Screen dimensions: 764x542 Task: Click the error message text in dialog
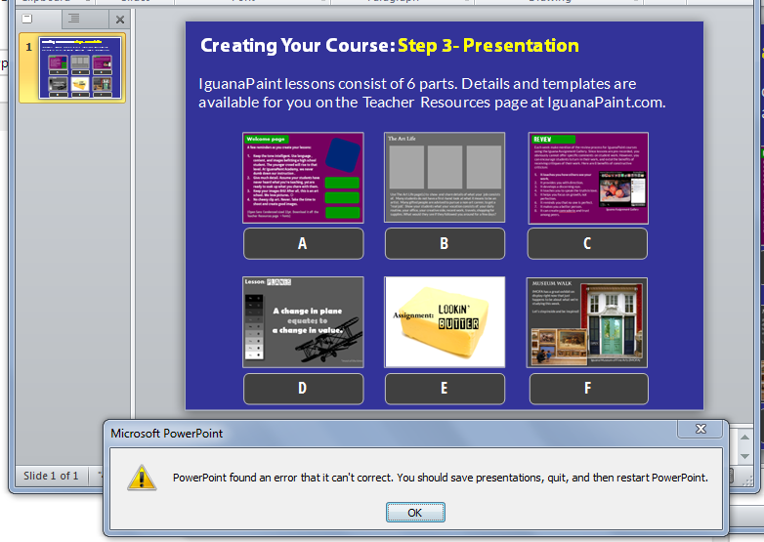[441, 478]
